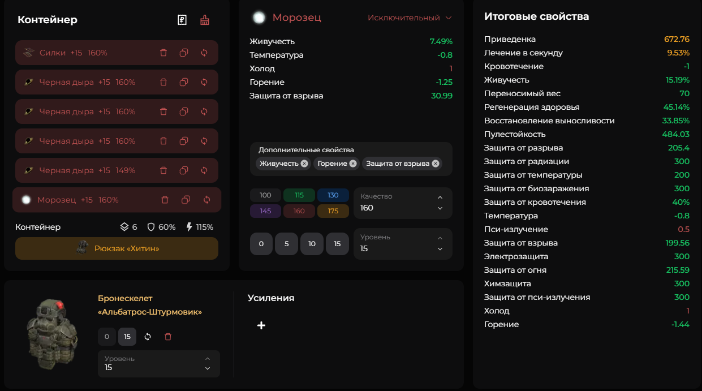Click the clear container broom icon

click(205, 20)
